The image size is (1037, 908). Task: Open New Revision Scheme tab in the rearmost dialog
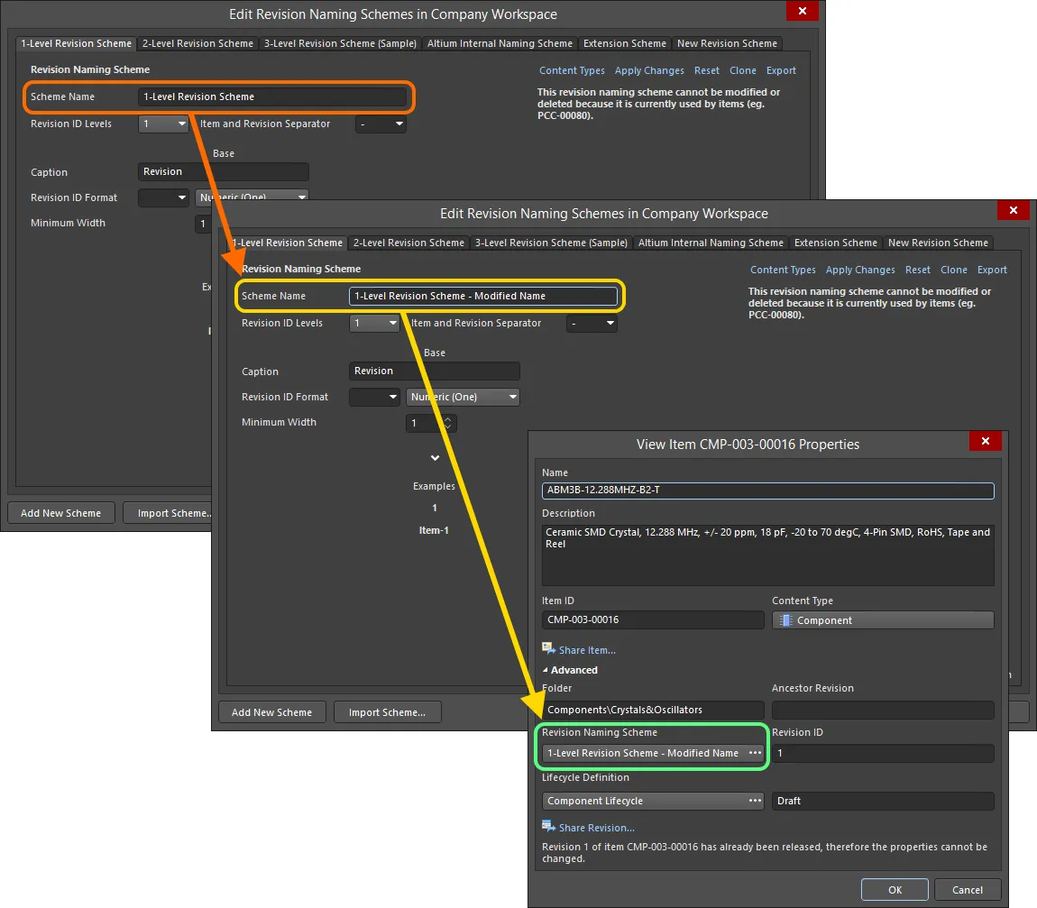pyautogui.click(x=727, y=43)
